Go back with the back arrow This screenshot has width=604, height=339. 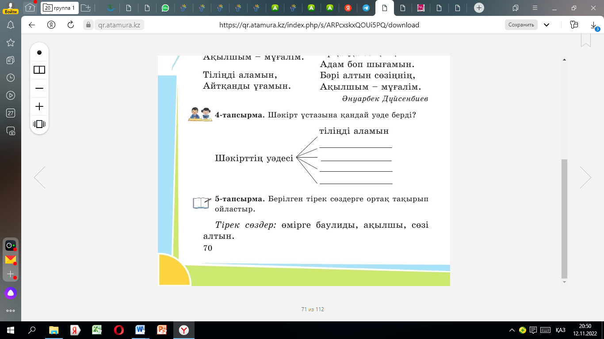coord(32,25)
